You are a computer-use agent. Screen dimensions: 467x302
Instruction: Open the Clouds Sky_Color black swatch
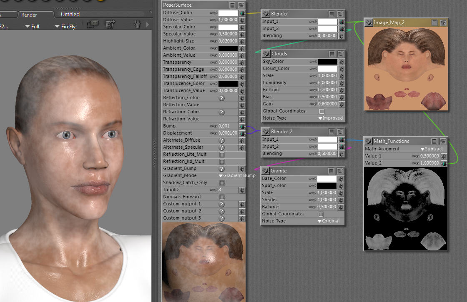click(x=327, y=61)
